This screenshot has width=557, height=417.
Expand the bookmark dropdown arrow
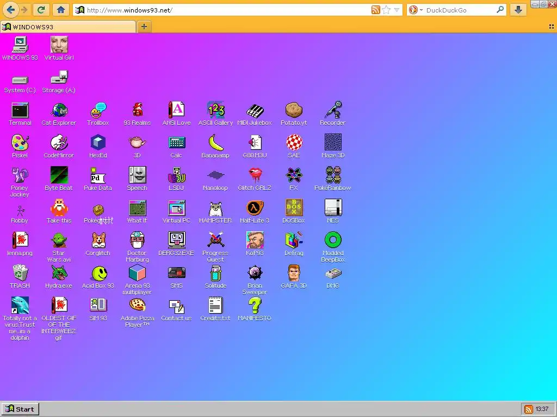[x=397, y=10]
